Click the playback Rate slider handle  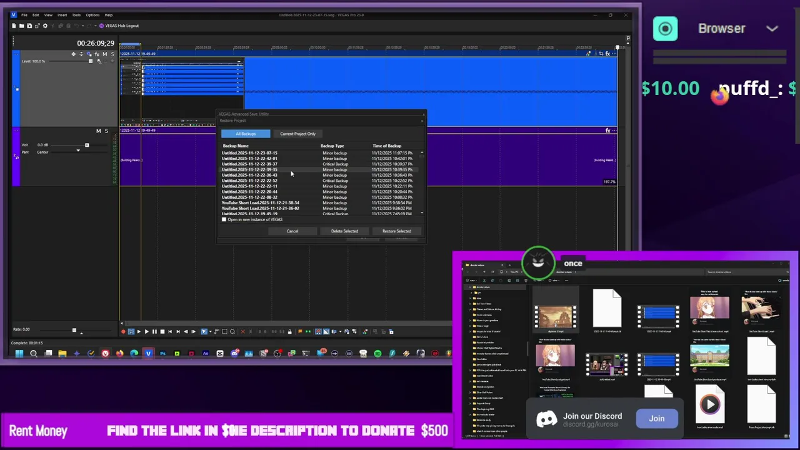pos(74,330)
